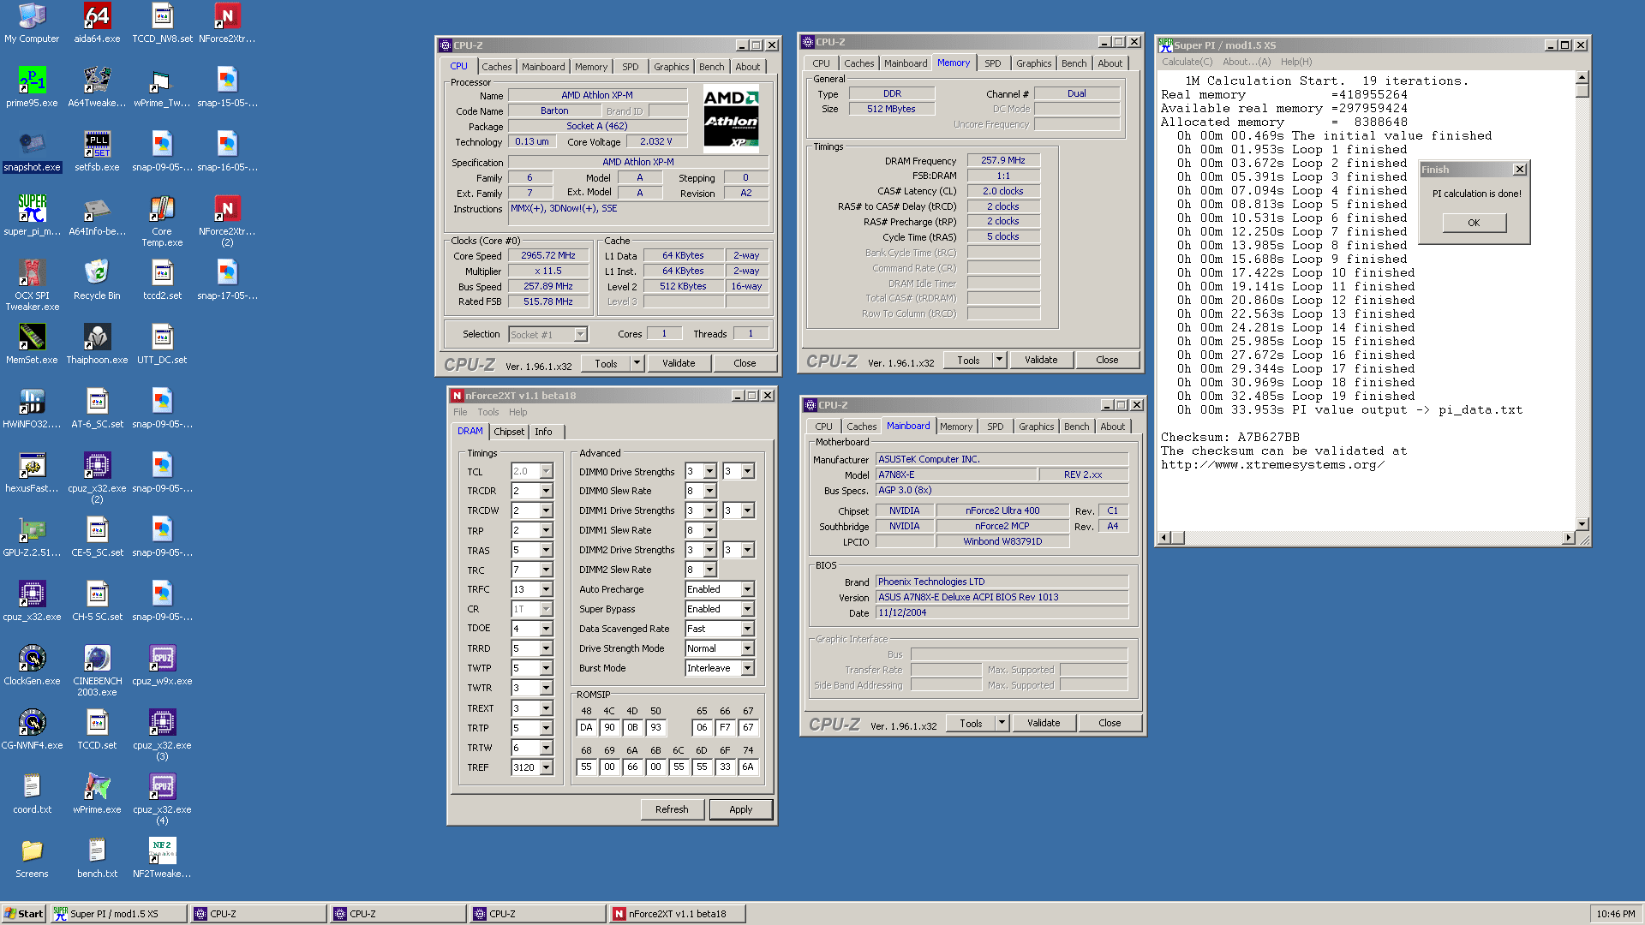
Task: Open the Info tab in nForce2XT
Action: click(x=543, y=432)
